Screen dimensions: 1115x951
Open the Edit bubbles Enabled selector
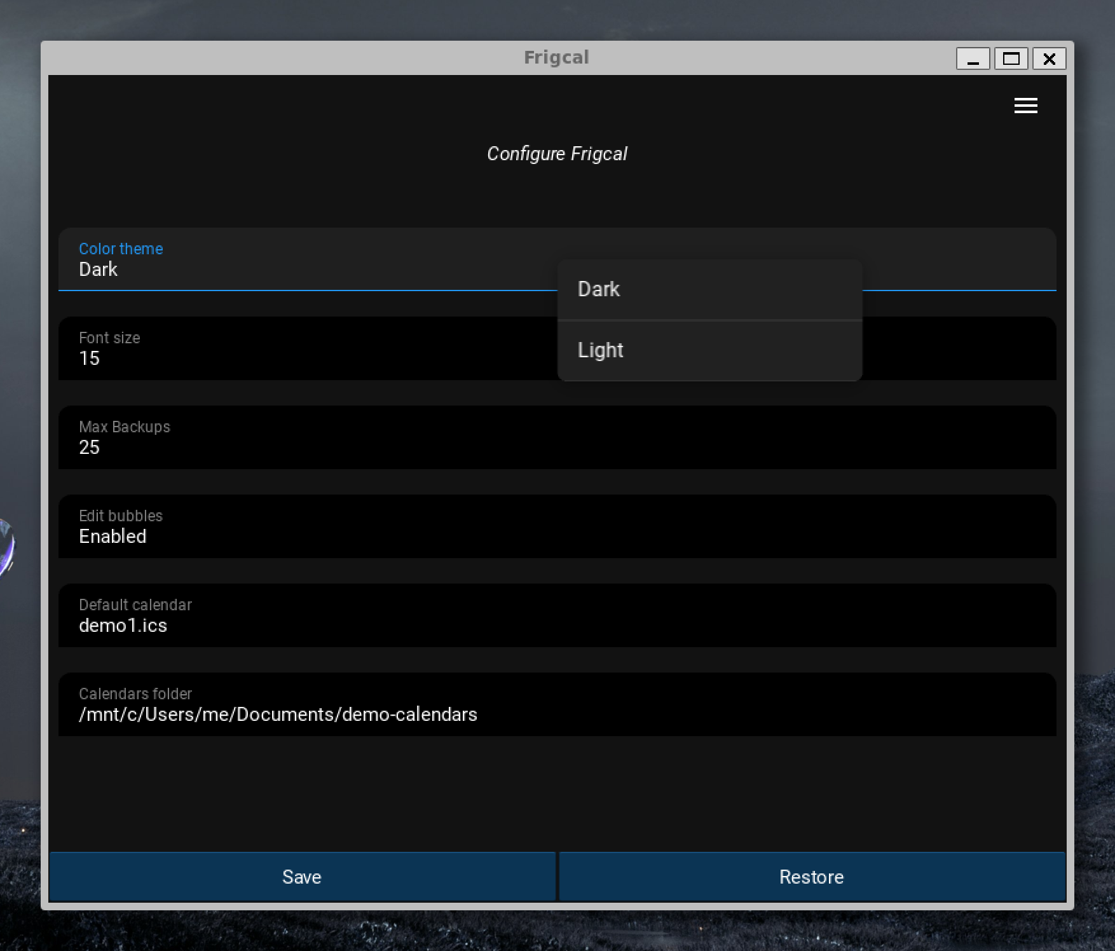557,526
